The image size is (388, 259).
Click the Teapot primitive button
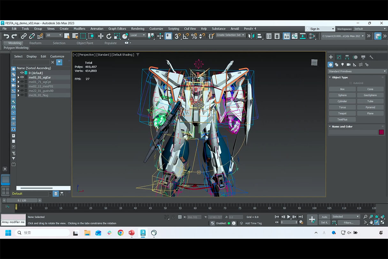point(342,114)
